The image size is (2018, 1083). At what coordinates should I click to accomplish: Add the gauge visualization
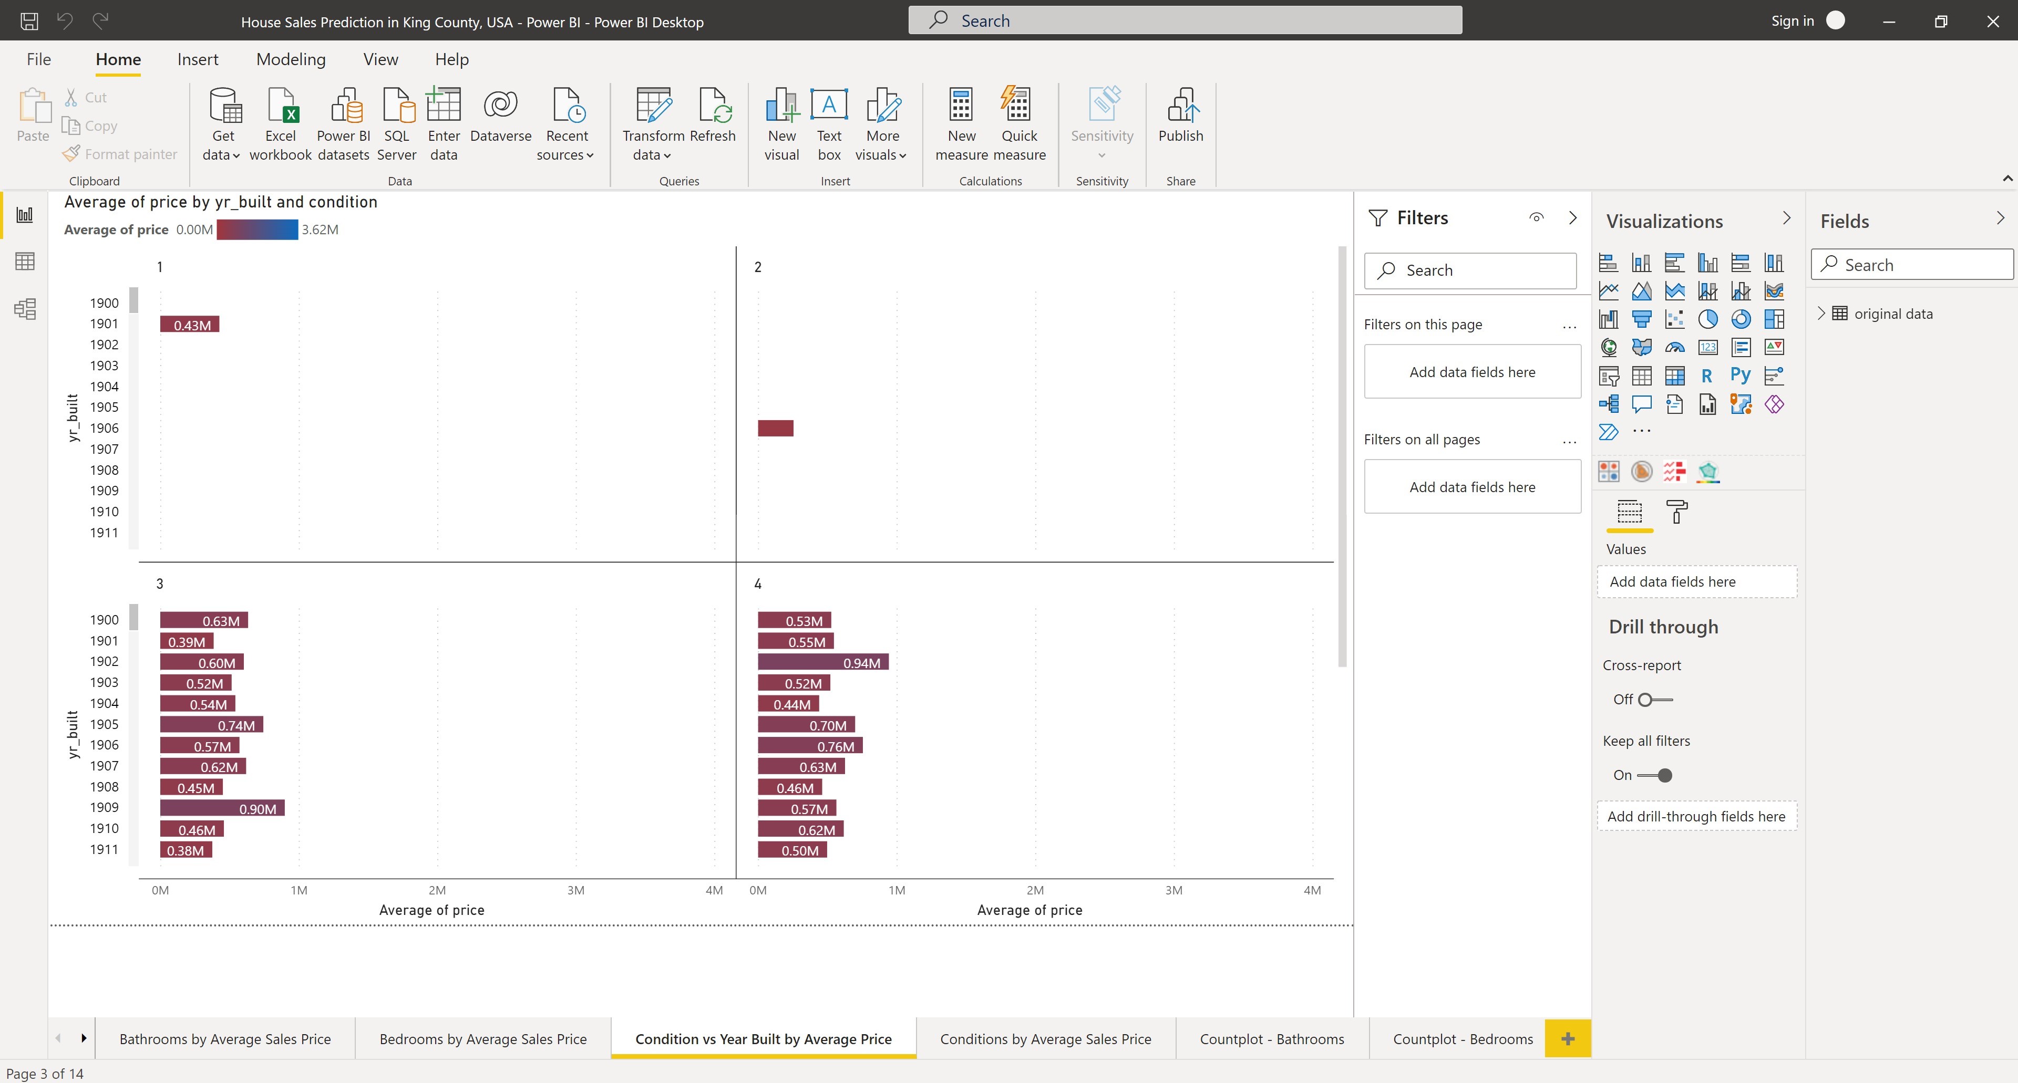[x=1675, y=347]
